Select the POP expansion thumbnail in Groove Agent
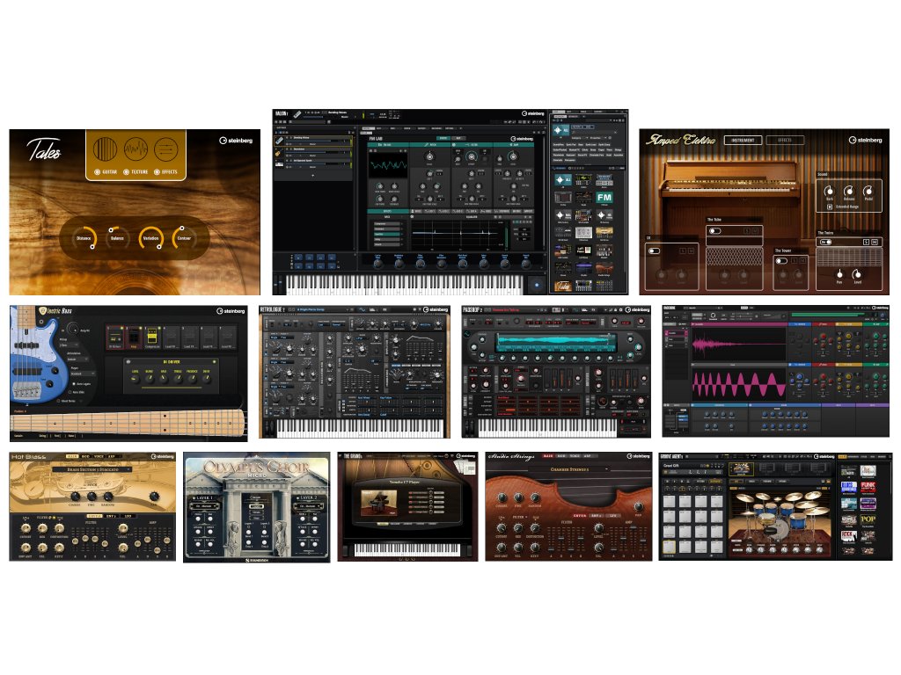Screen dimensions: 901x675 [x=868, y=520]
